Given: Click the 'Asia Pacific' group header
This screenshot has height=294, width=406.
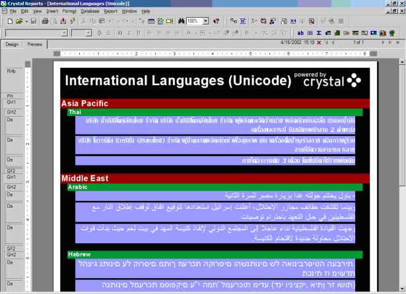Looking at the screenshot, I should tap(215, 103).
